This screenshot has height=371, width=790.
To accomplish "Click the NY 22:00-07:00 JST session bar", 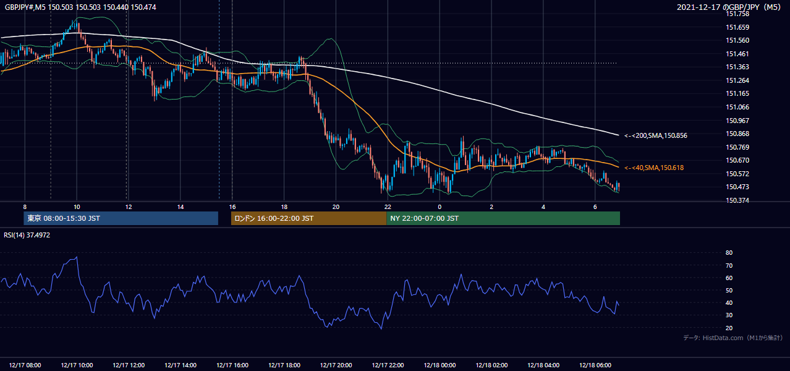I will [503, 218].
